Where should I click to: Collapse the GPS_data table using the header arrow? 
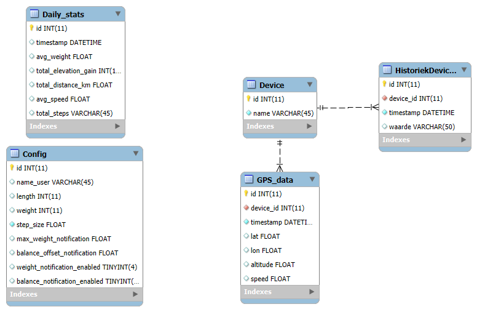pyautogui.click(x=312, y=179)
